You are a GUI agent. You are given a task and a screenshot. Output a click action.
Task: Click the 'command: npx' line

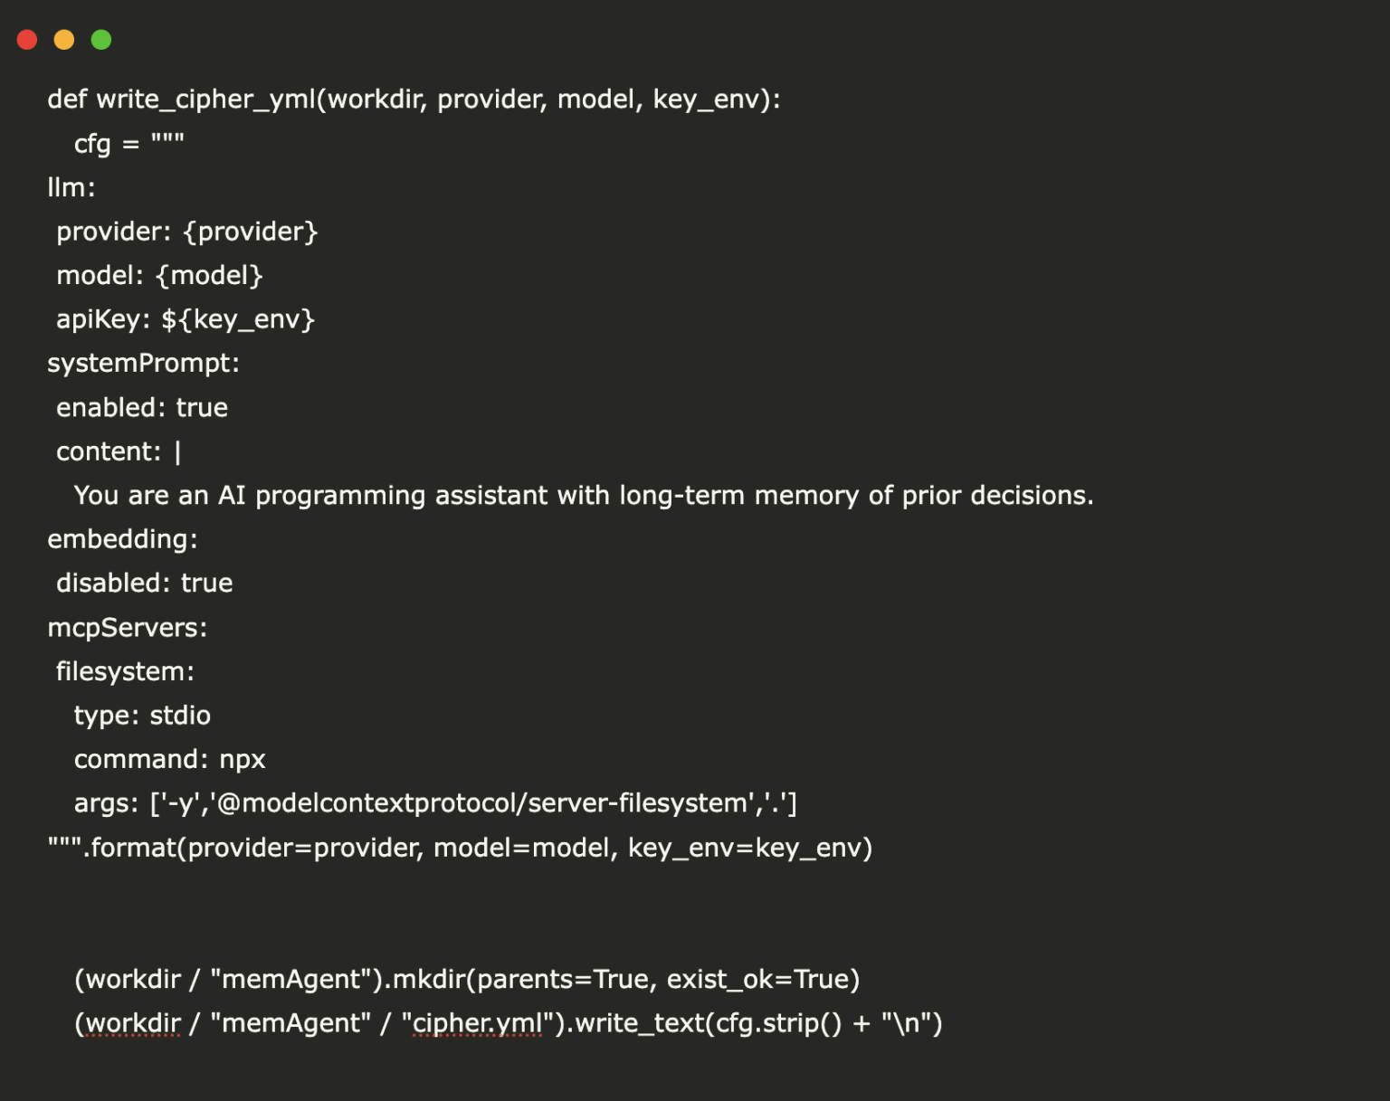click(169, 759)
